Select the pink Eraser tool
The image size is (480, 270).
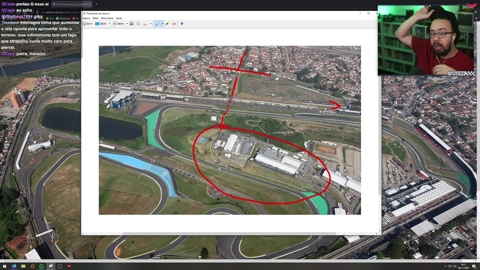174,24
